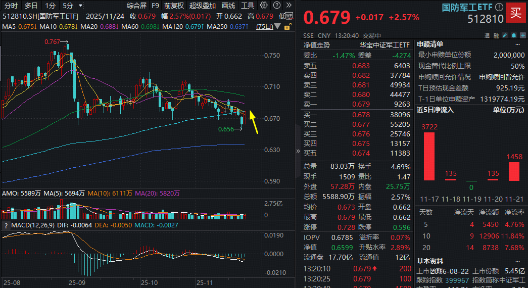This screenshot has height=288, width=528.
Task: Open the 超级叠加 overlay button
Action: click(202, 6)
